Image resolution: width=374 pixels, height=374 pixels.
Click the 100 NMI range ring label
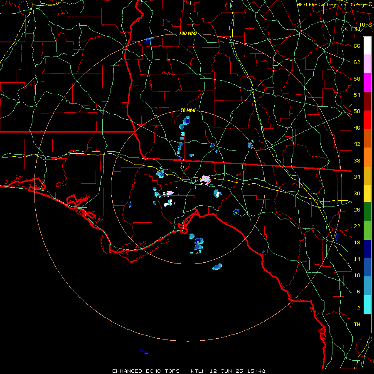[x=188, y=33]
